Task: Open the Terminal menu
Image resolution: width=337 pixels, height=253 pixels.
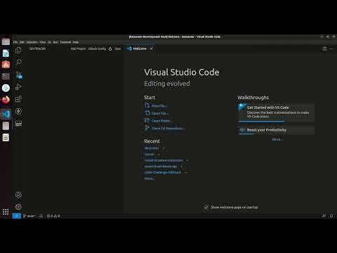Action: coord(65,42)
